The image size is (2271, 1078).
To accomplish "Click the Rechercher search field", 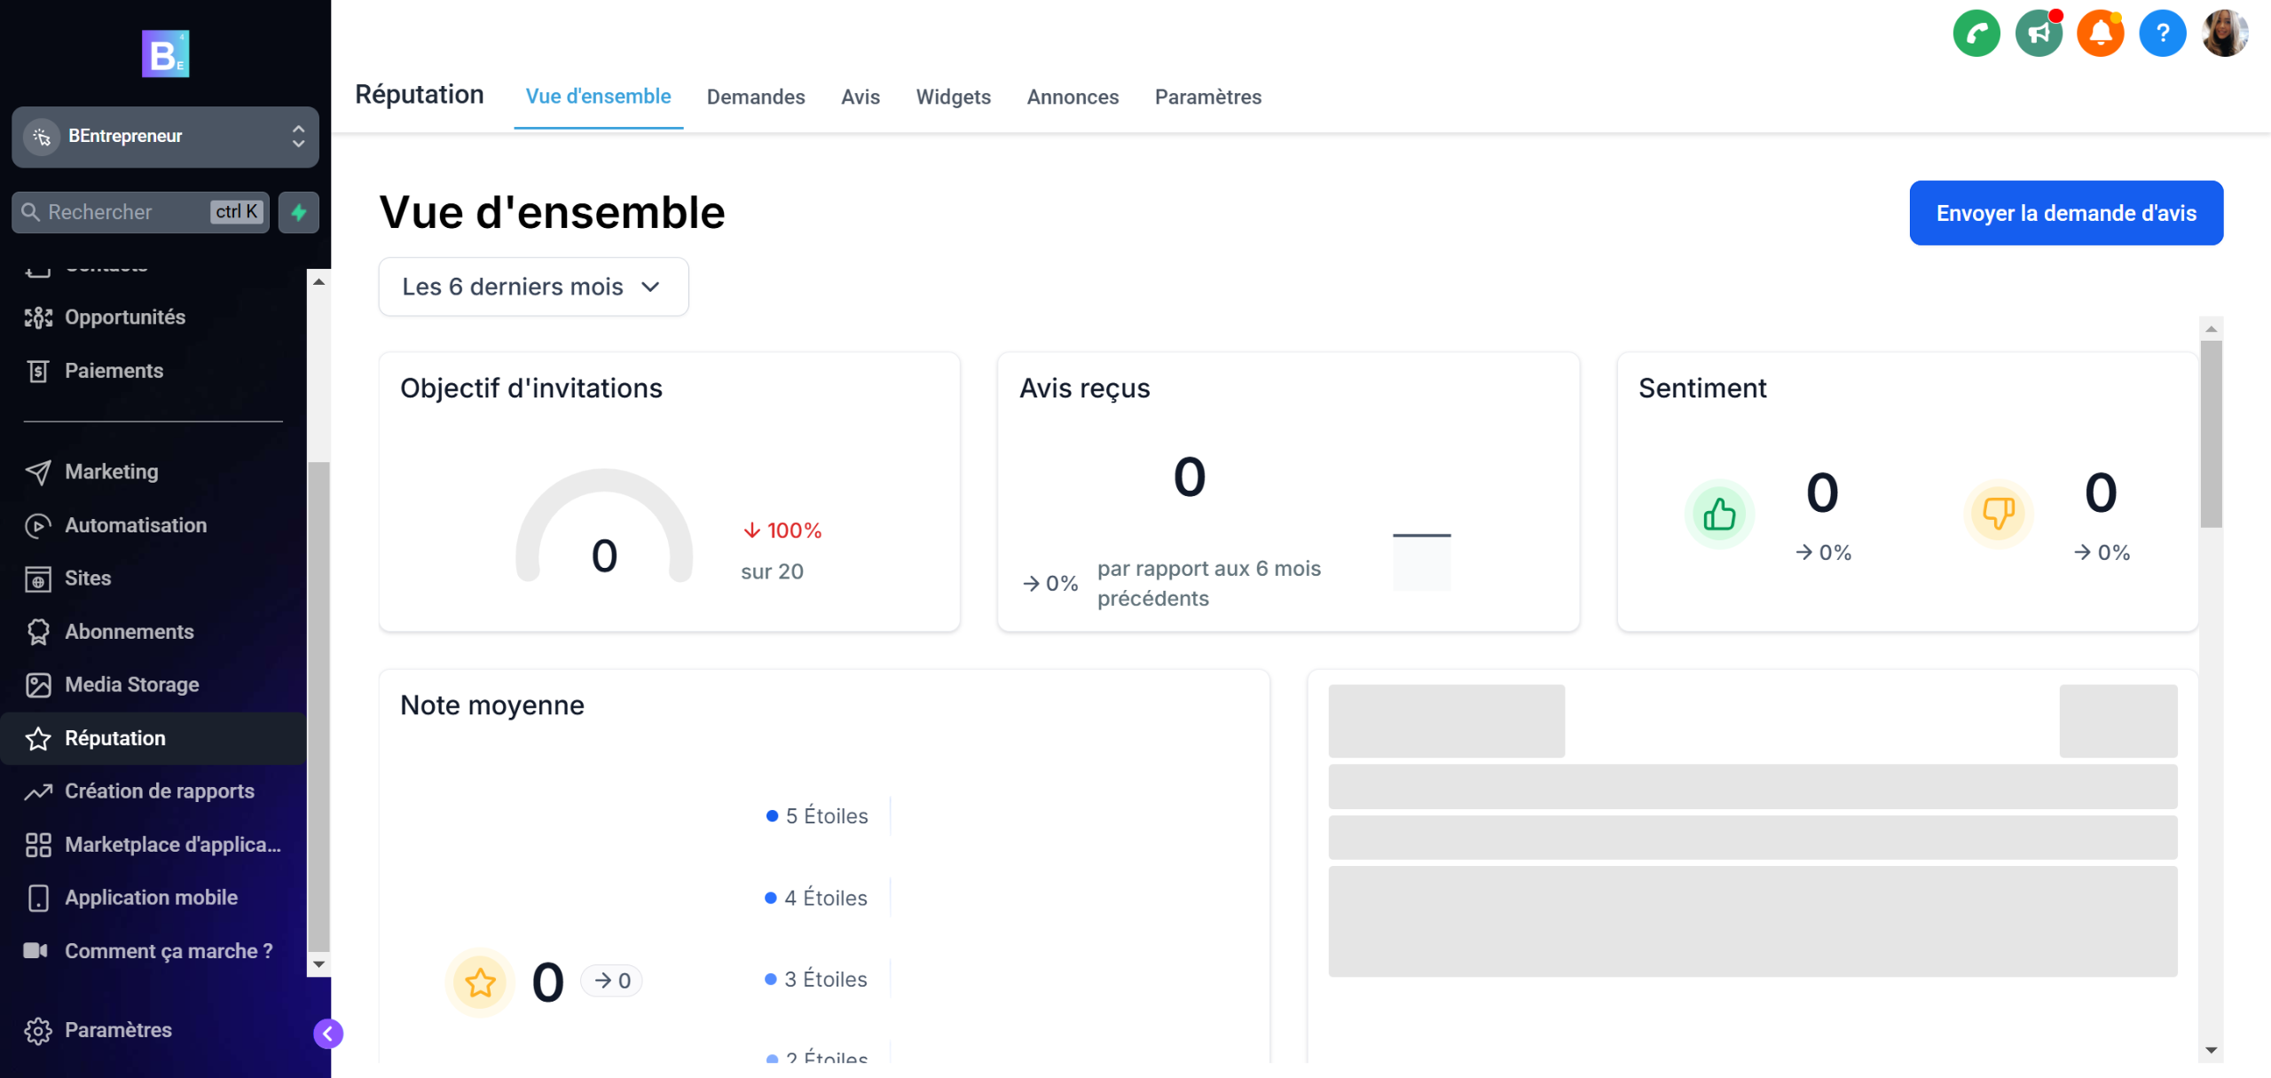I will click(x=124, y=212).
